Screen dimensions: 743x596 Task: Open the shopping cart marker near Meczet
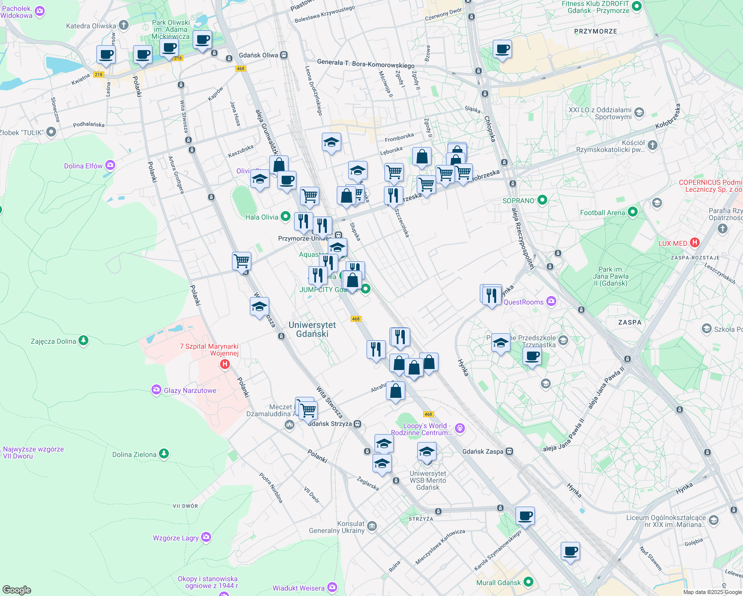308,410
